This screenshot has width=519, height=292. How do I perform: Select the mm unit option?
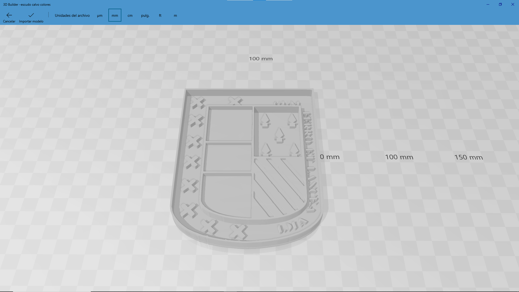click(115, 15)
